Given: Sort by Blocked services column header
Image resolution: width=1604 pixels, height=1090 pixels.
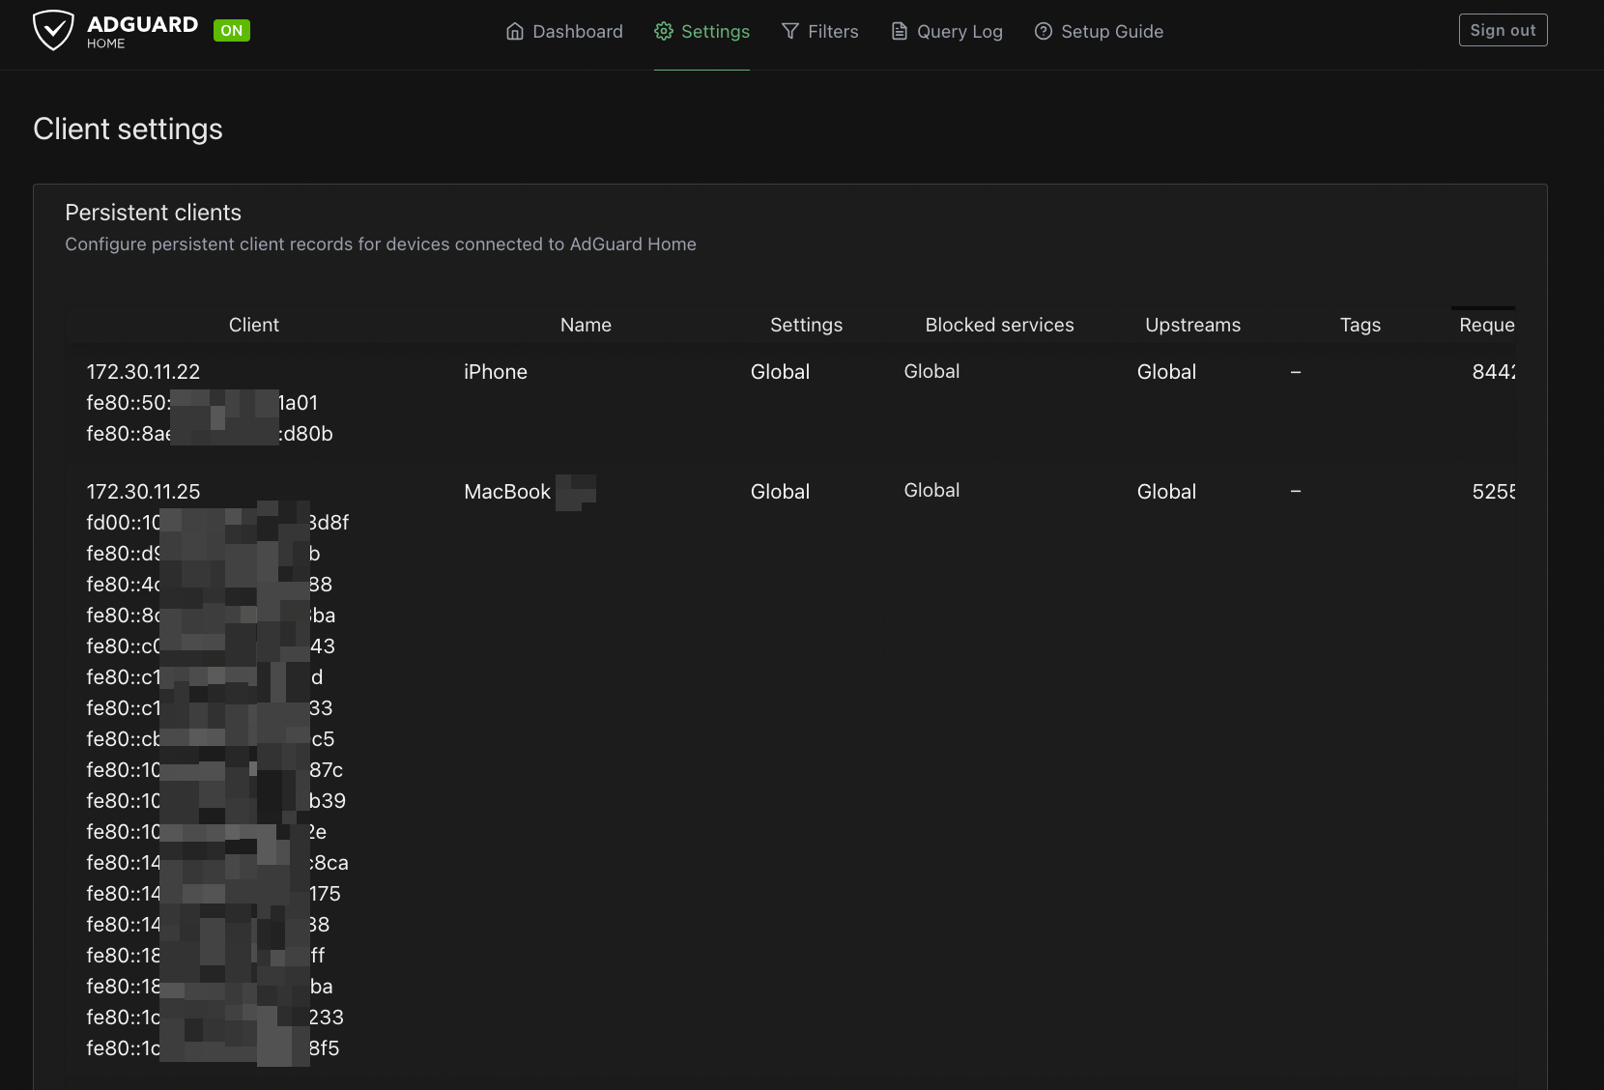Looking at the screenshot, I should coord(999,326).
